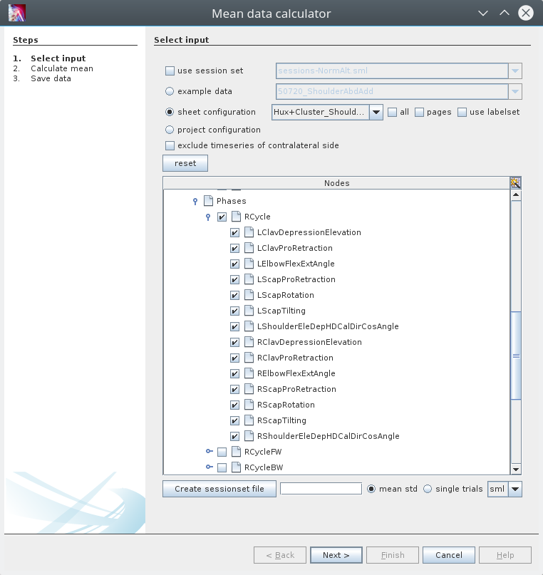Select the project configuration radio button
The width and height of the screenshot is (543, 575).
click(170, 130)
